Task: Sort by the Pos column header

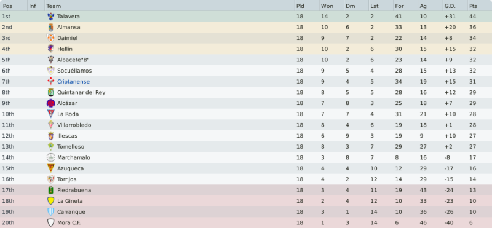Action: point(14,6)
